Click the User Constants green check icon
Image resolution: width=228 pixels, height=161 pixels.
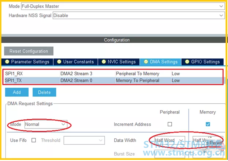(59, 62)
